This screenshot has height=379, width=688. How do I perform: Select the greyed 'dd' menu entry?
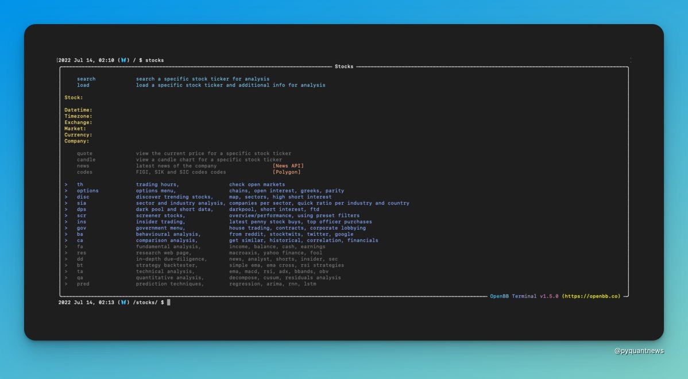click(80, 259)
